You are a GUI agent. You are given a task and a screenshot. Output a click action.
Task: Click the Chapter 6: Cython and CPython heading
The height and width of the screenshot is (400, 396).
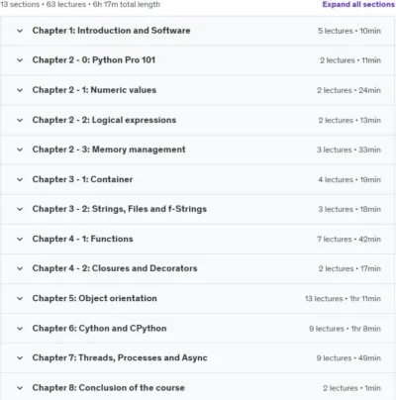tap(99, 329)
